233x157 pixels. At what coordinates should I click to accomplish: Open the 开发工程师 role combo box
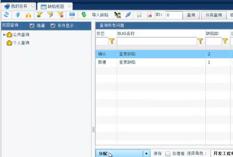[x=222, y=153]
